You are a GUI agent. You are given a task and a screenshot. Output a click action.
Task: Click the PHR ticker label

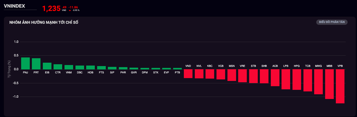[123, 72]
